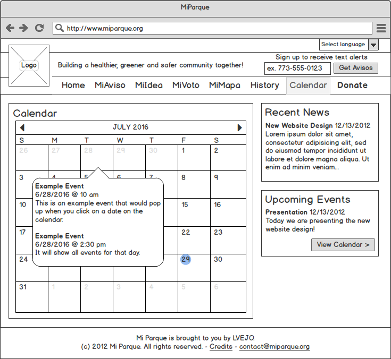
Task: Reload the page with refresh icon
Action: pyautogui.click(x=39, y=28)
